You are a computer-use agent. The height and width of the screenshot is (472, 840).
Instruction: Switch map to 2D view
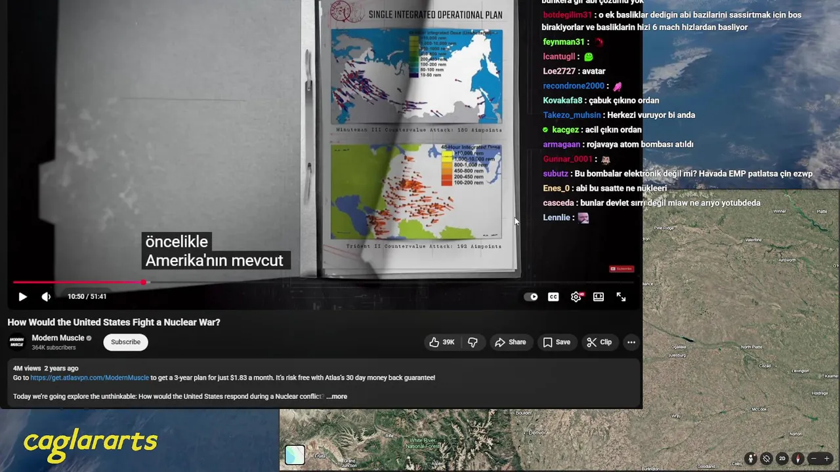pos(782,459)
